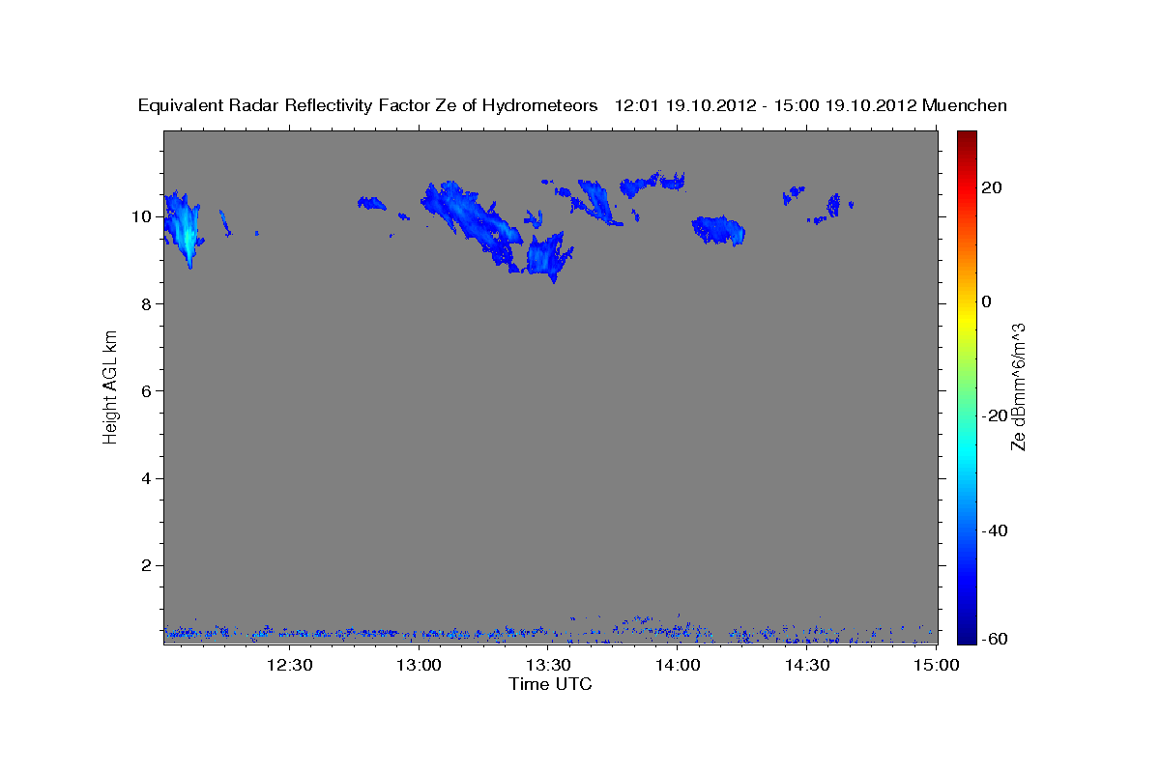Click the '-20' colorbar tick label
The image size is (1160, 773).
click(996, 415)
